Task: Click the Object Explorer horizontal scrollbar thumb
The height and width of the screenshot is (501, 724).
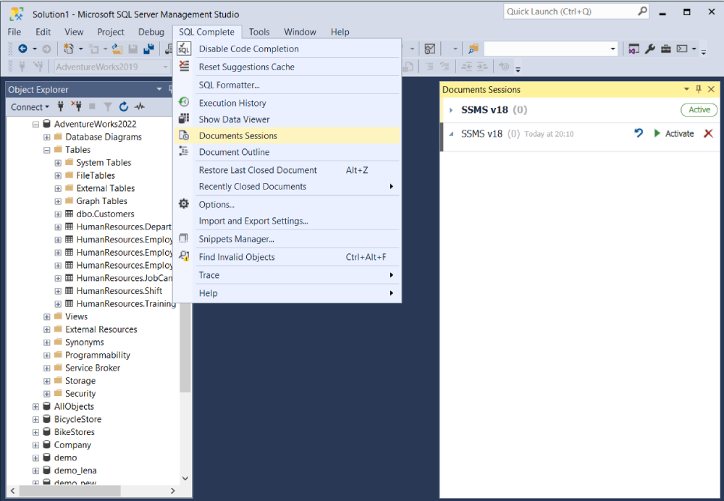Action: coord(70,490)
